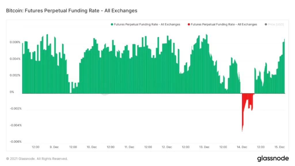Click the chart title Bitcoin: Futures Perpetual Funding Rate
This screenshot has width=295, height=166.
point(71,11)
